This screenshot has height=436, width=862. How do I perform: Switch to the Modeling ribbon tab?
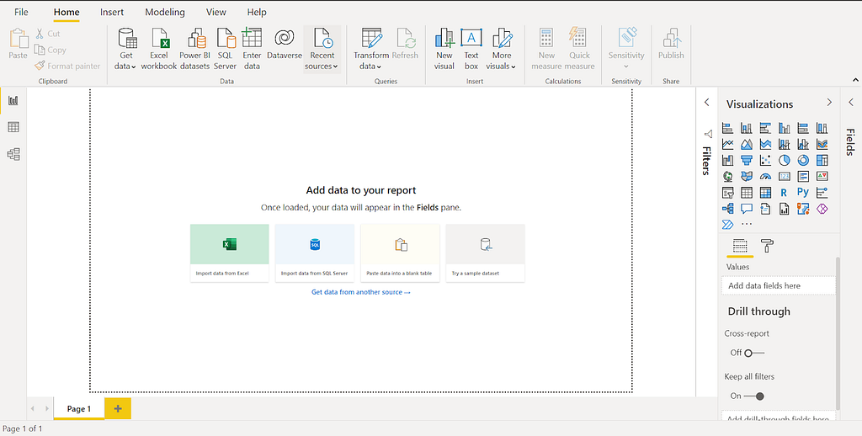tap(165, 12)
